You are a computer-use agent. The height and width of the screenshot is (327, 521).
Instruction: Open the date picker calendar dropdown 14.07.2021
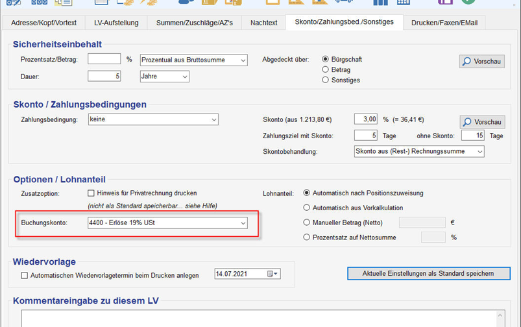(273, 274)
